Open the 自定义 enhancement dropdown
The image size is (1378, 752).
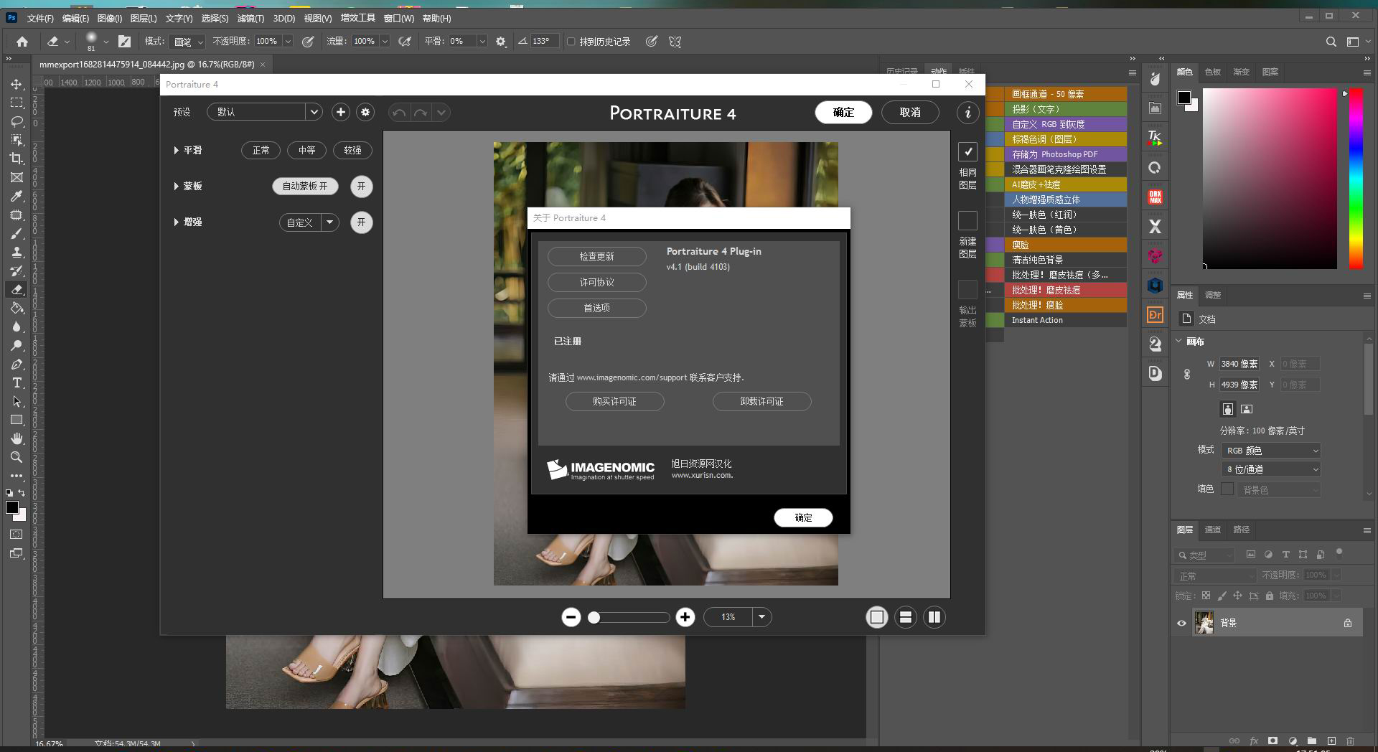point(309,222)
